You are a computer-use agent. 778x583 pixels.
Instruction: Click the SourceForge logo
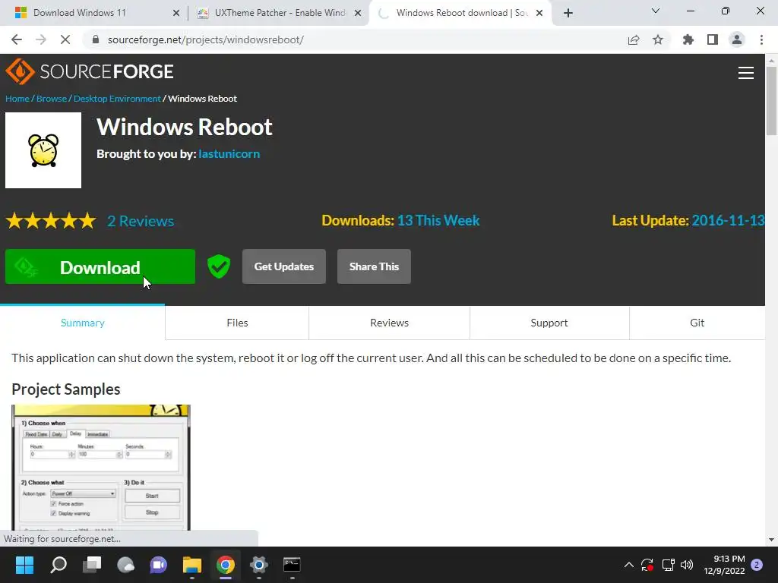click(90, 71)
